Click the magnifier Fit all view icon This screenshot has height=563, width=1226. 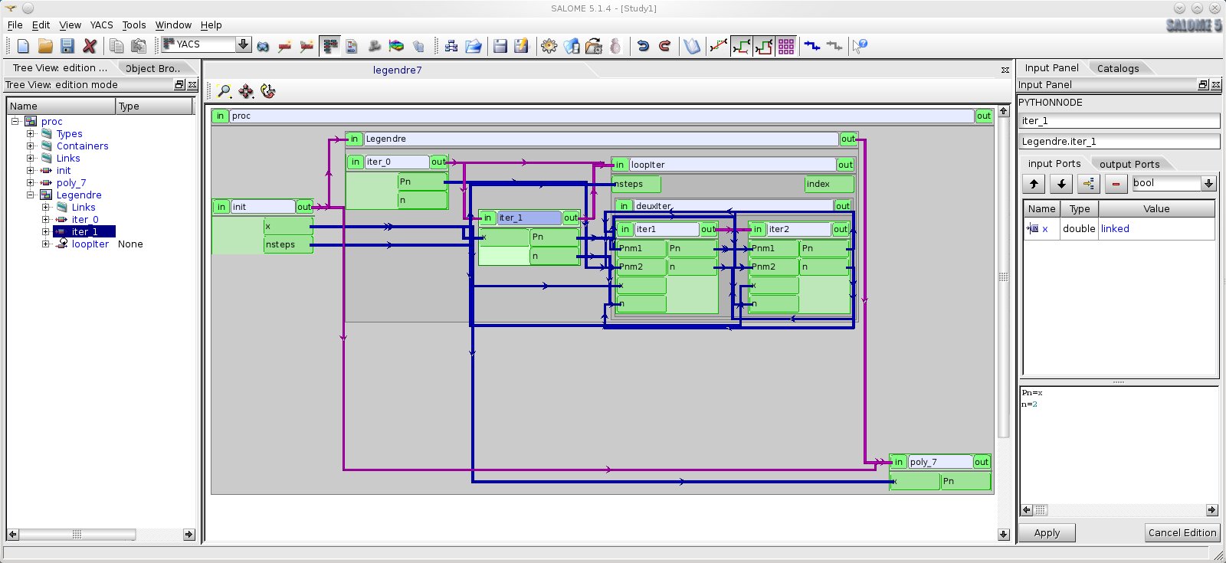coord(224,91)
